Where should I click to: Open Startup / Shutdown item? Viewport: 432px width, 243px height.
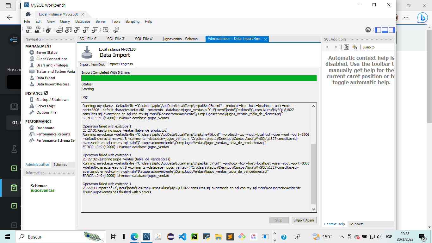(x=52, y=100)
